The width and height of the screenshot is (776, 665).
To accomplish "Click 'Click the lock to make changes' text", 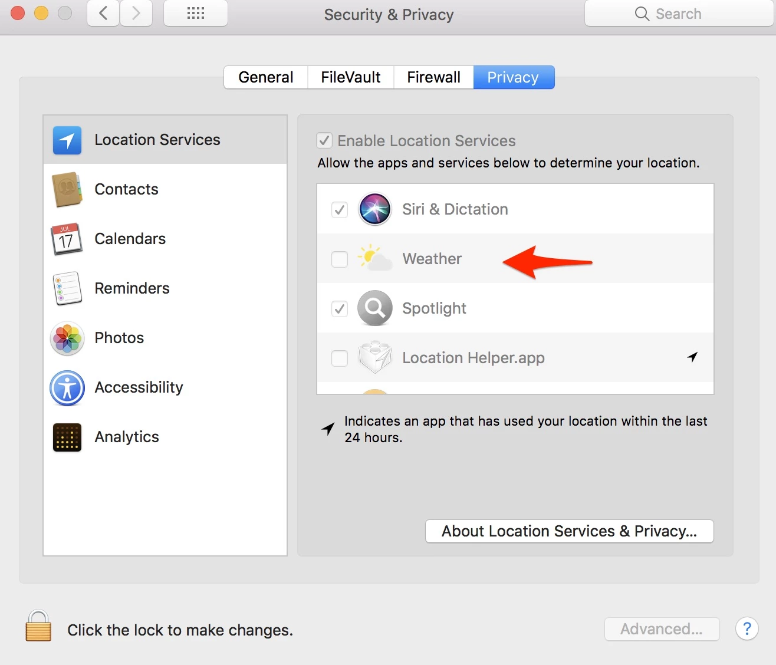I will point(180,630).
